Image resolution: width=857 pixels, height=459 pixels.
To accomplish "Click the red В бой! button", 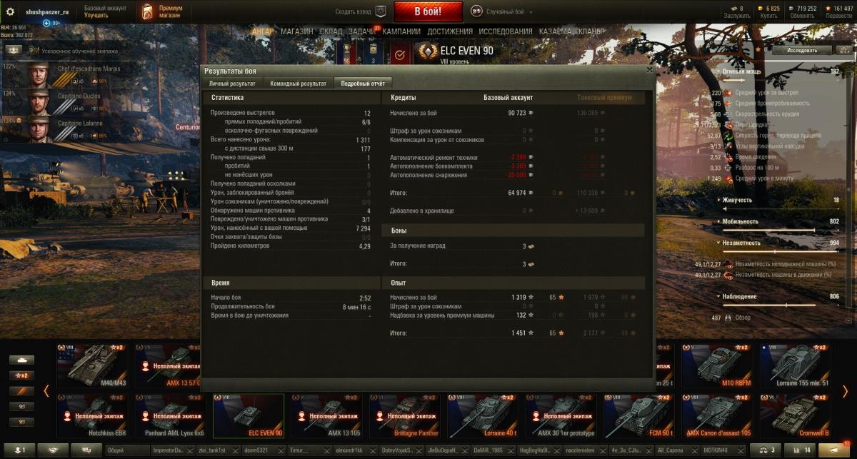I will 428,11.
